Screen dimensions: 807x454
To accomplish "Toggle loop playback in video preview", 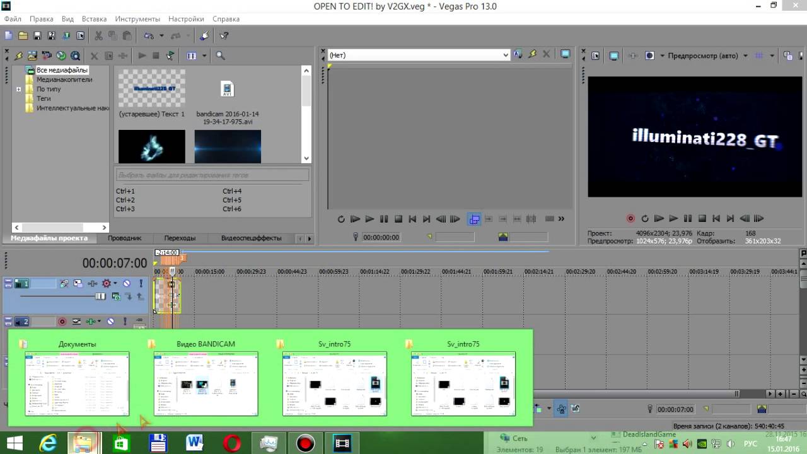I will (x=645, y=218).
